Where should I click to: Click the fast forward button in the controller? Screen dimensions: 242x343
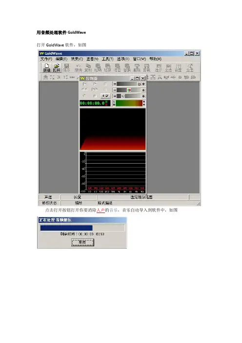95,90
